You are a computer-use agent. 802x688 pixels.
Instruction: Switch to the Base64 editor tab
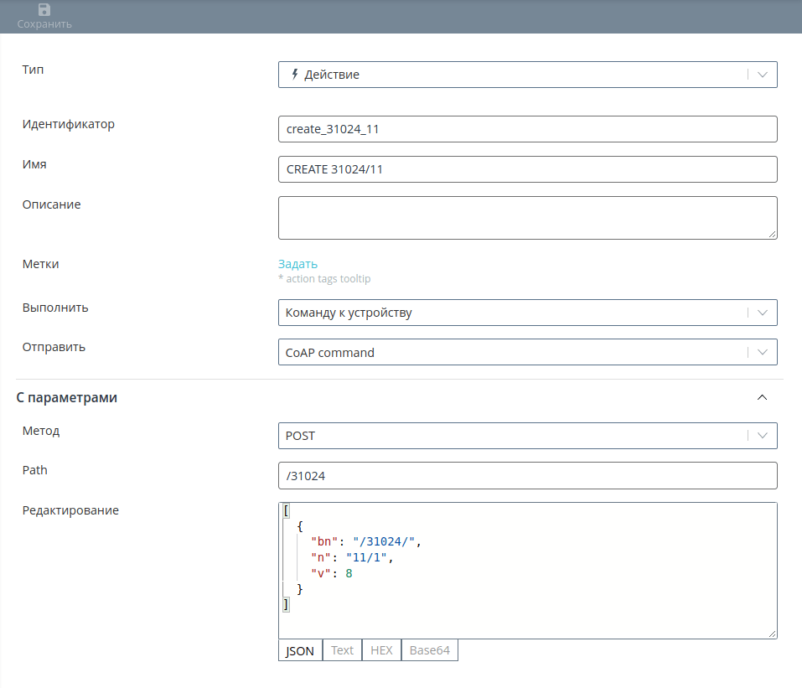click(430, 650)
